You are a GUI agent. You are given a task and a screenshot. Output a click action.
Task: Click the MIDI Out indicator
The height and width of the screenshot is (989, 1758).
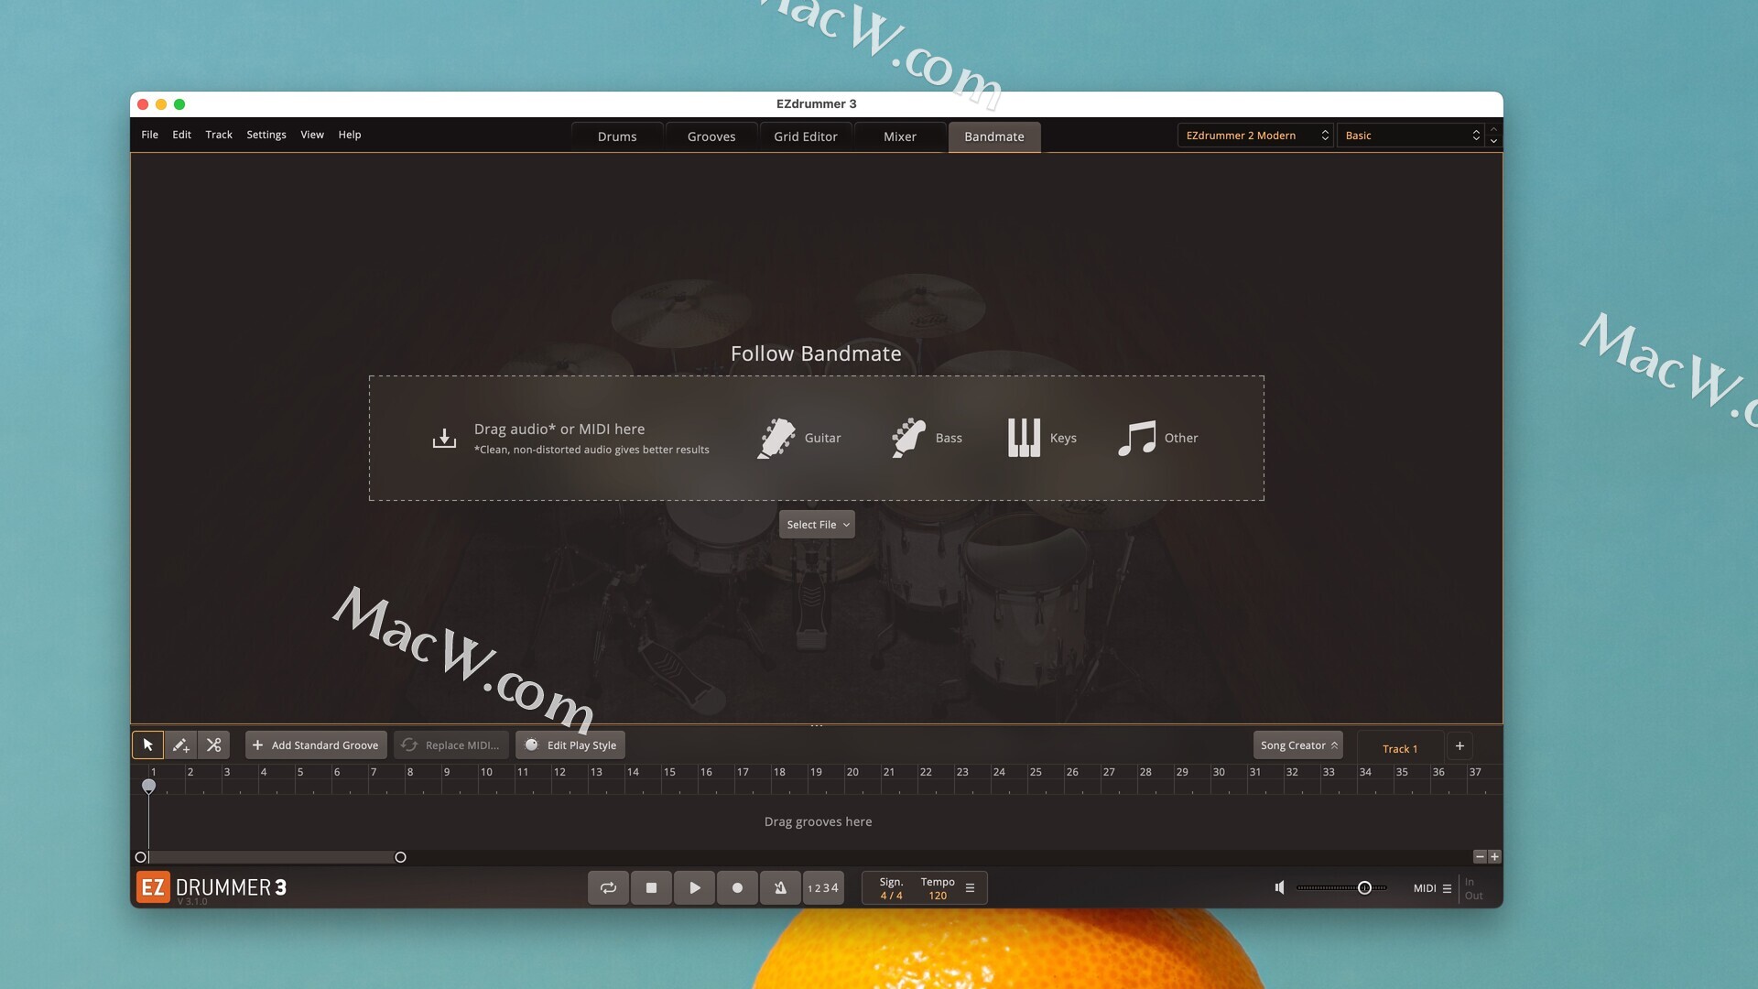(1473, 896)
